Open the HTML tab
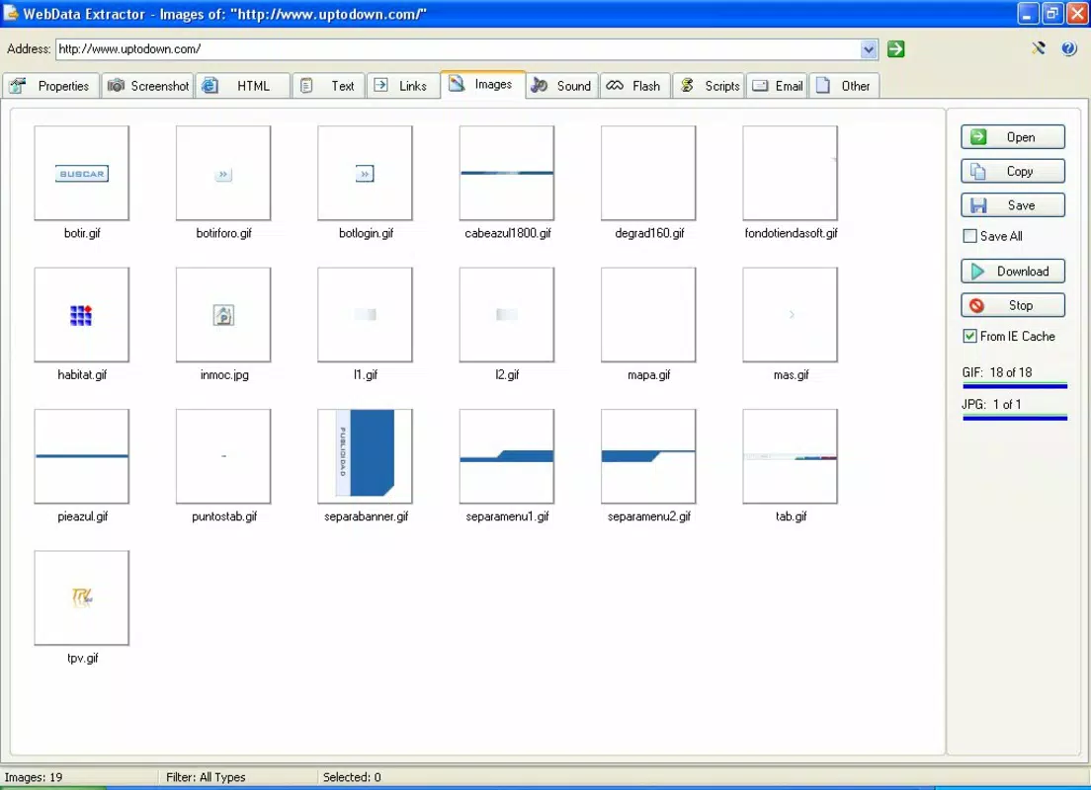Viewport: 1091px width, 790px height. click(x=243, y=86)
